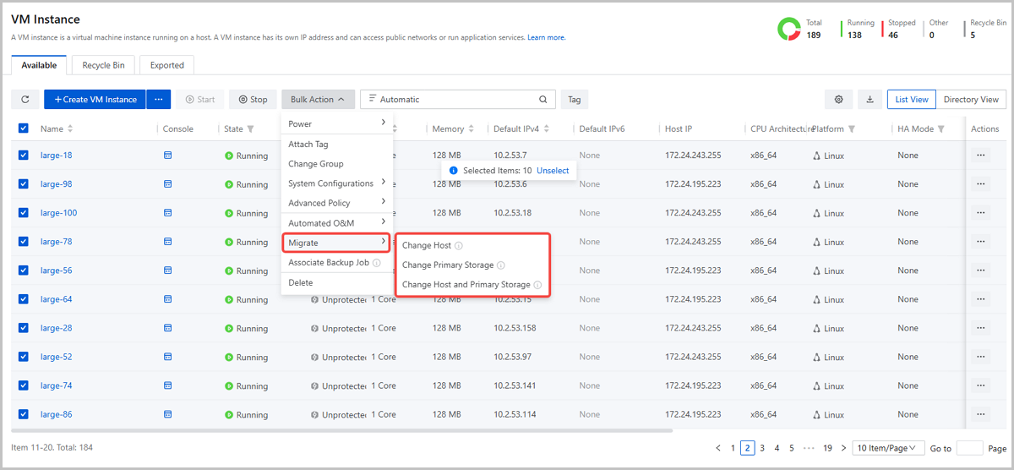Image resolution: width=1014 pixels, height=470 pixels.
Task: Uncheck the large-78 row checkbox
Action: coord(24,242)
